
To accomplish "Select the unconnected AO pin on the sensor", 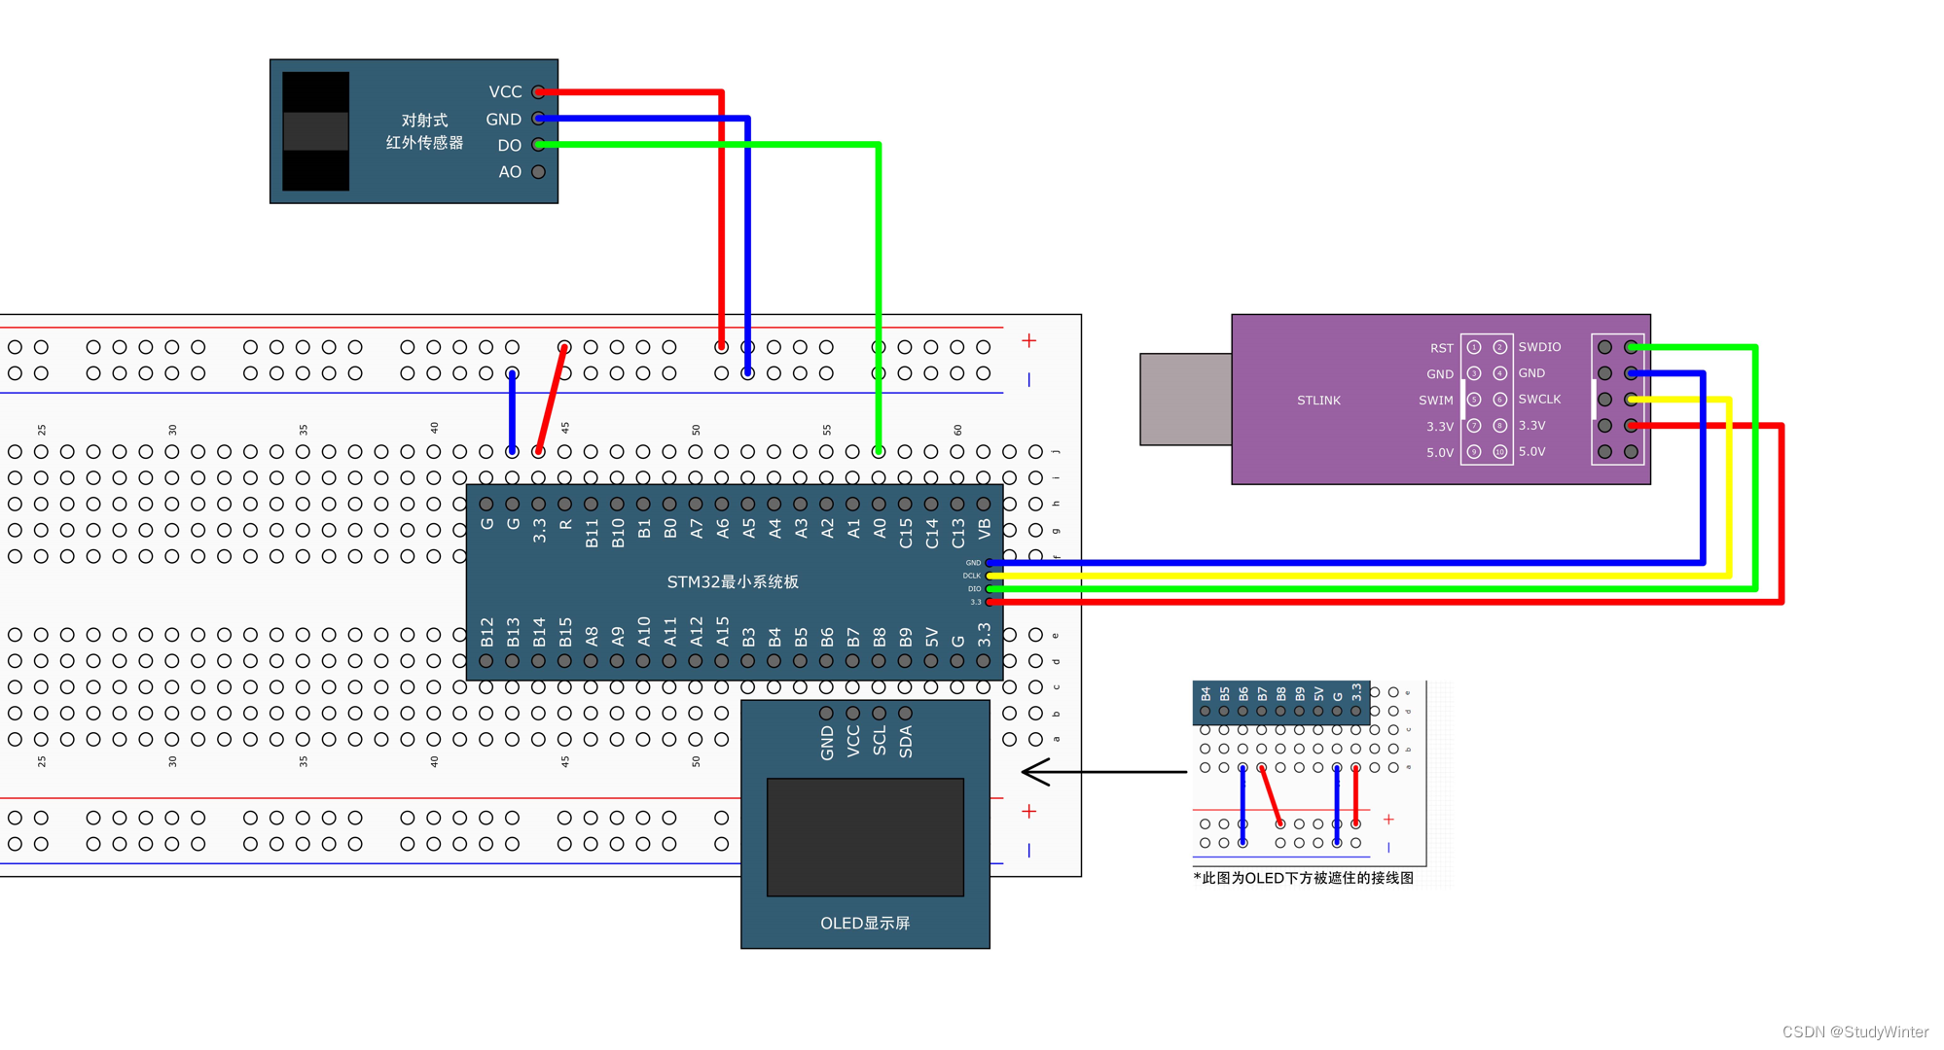I will [538, 172].
